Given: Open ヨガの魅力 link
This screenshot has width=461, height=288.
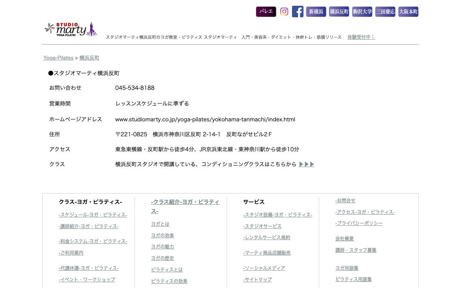Looking at the screenshot, I should 163,247.
